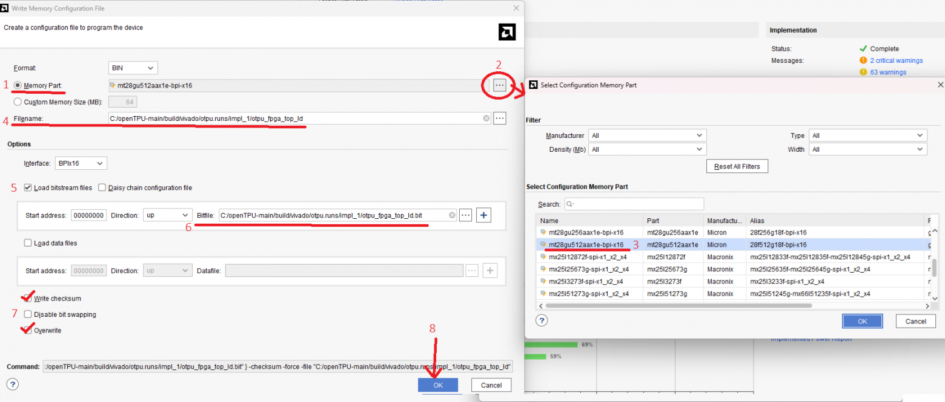Open the Interface dropdown showing BPIx16
This screenshot has height=402, width=945.
(81, 163)
